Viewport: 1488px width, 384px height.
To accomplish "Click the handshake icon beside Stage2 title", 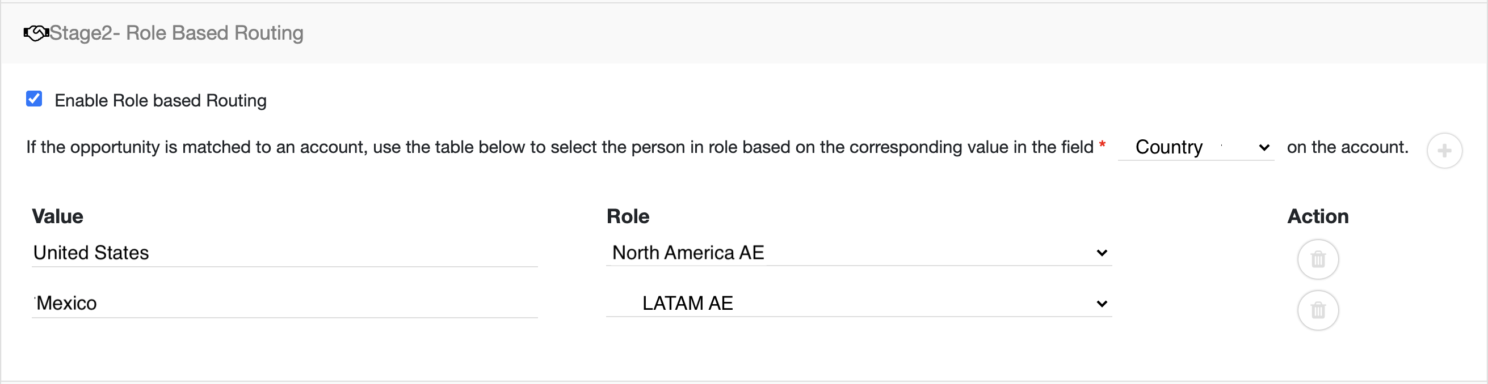I will 36,33.
